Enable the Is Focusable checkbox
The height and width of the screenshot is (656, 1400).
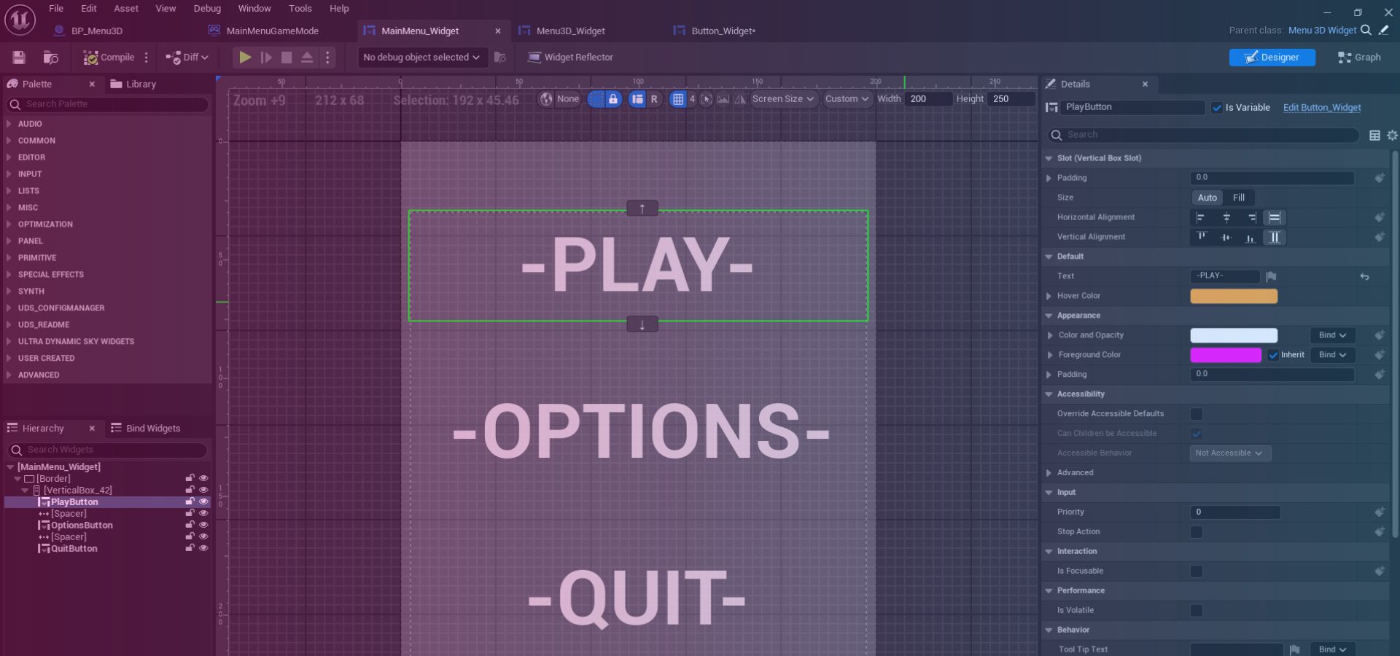(x=1197, y=571)
